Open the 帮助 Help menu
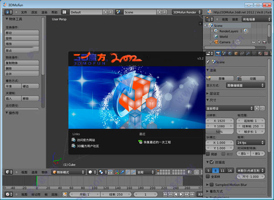The height and width of the screenshot is (200, 274). [54, 12]
